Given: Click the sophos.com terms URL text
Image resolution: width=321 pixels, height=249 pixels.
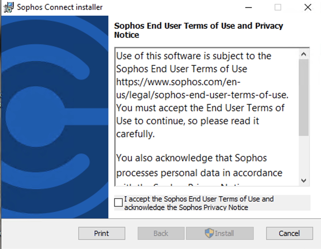Looking at the screenshot, I should coord(202,88).
